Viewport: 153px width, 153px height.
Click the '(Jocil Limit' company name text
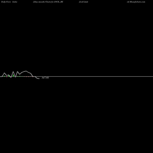click(x=84, y=2)
